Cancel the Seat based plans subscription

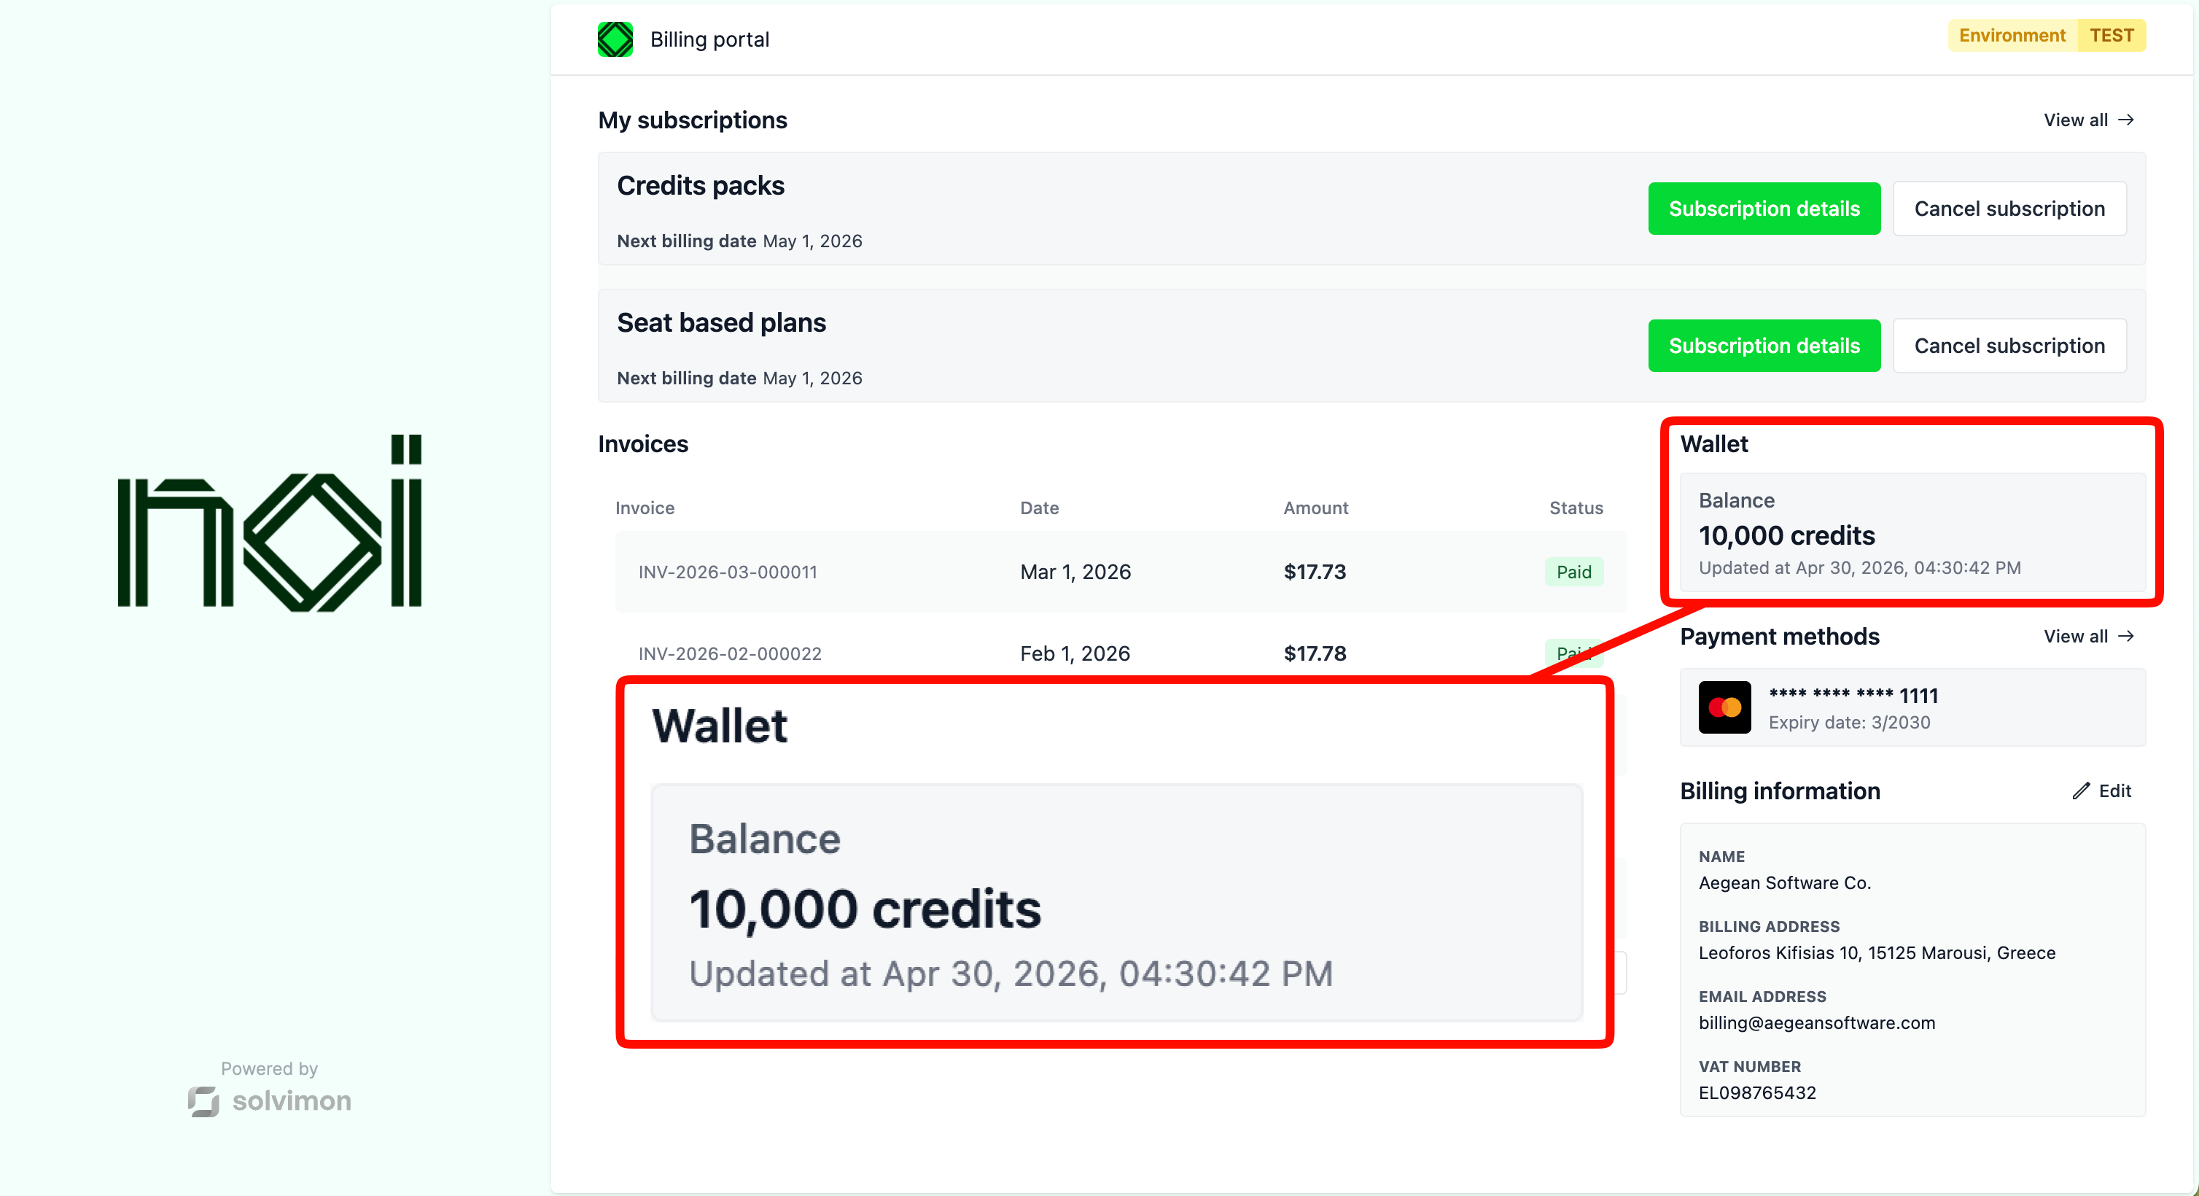tap(2009, 346)
